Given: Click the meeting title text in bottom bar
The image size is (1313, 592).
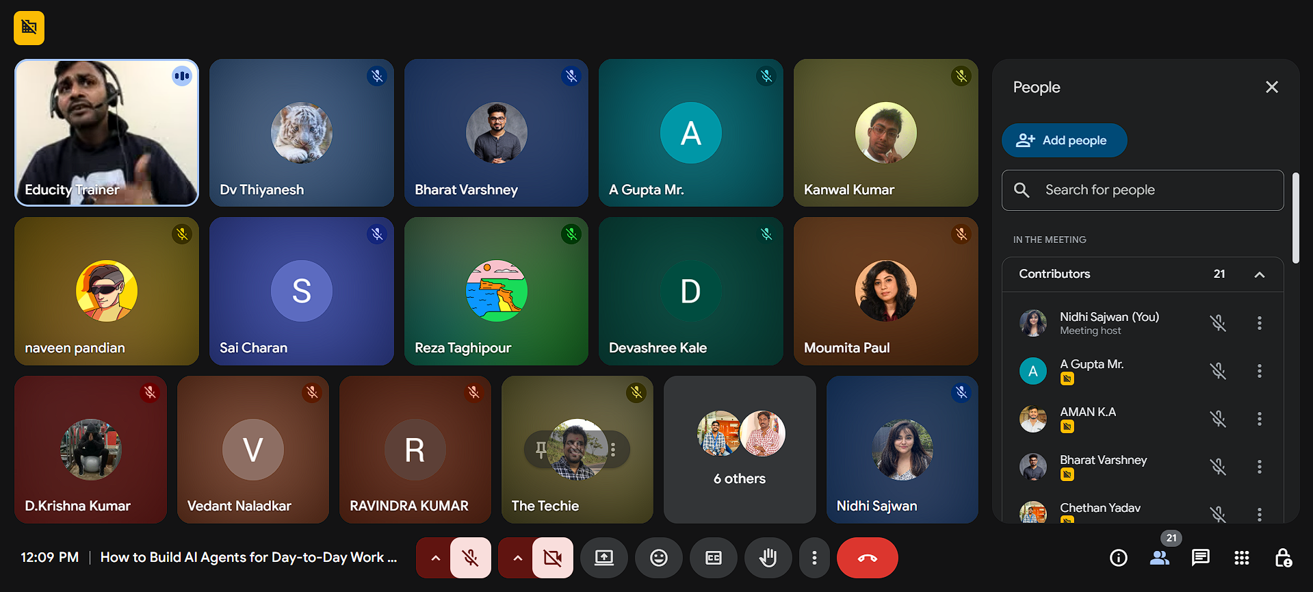Looking at the screenshot, I should coord(248,558).
